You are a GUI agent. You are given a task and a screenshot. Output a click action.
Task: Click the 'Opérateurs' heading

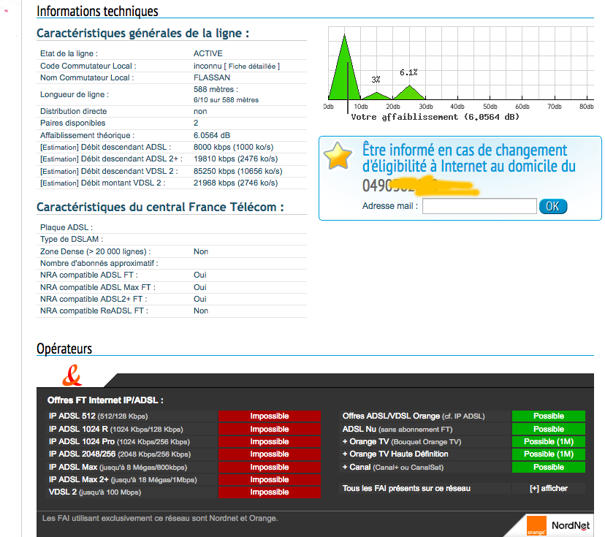click(x=64, y=349)
